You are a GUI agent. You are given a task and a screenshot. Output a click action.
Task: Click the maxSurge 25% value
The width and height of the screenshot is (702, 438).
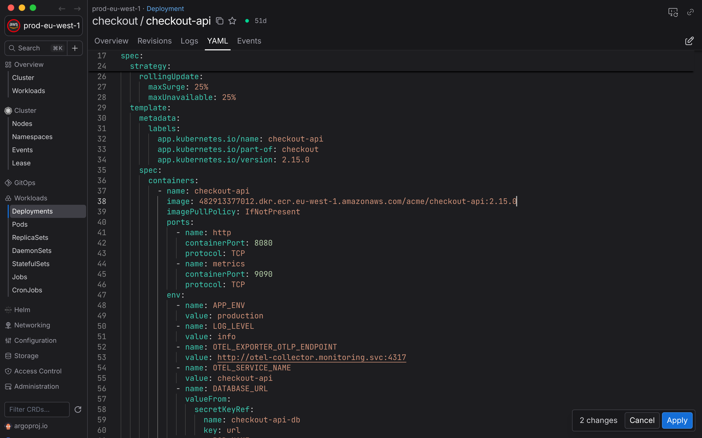point(201,87)
